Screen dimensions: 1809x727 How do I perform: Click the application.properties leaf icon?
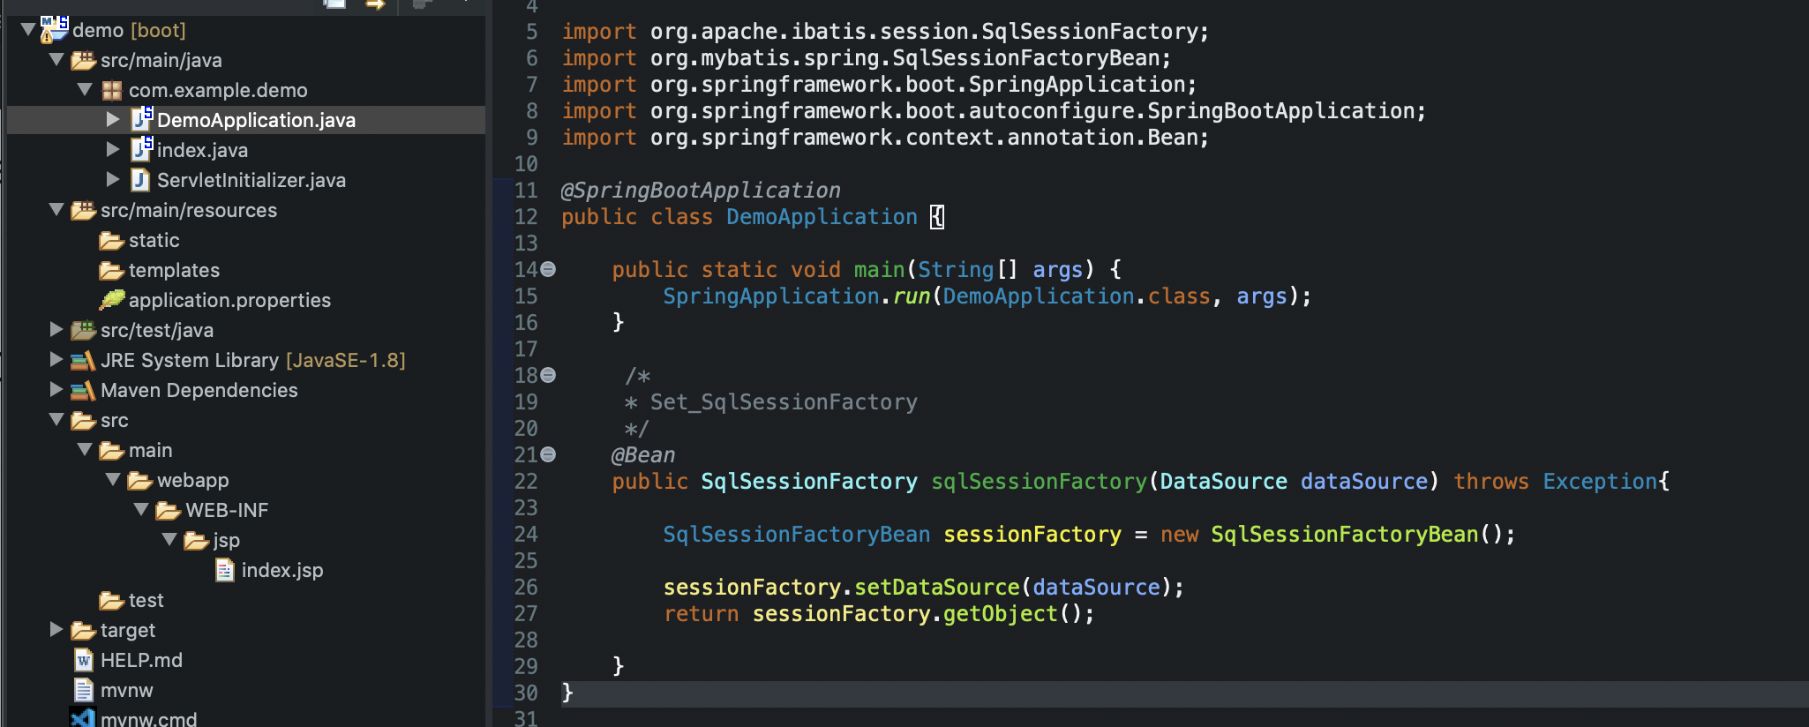pos(112,300)
